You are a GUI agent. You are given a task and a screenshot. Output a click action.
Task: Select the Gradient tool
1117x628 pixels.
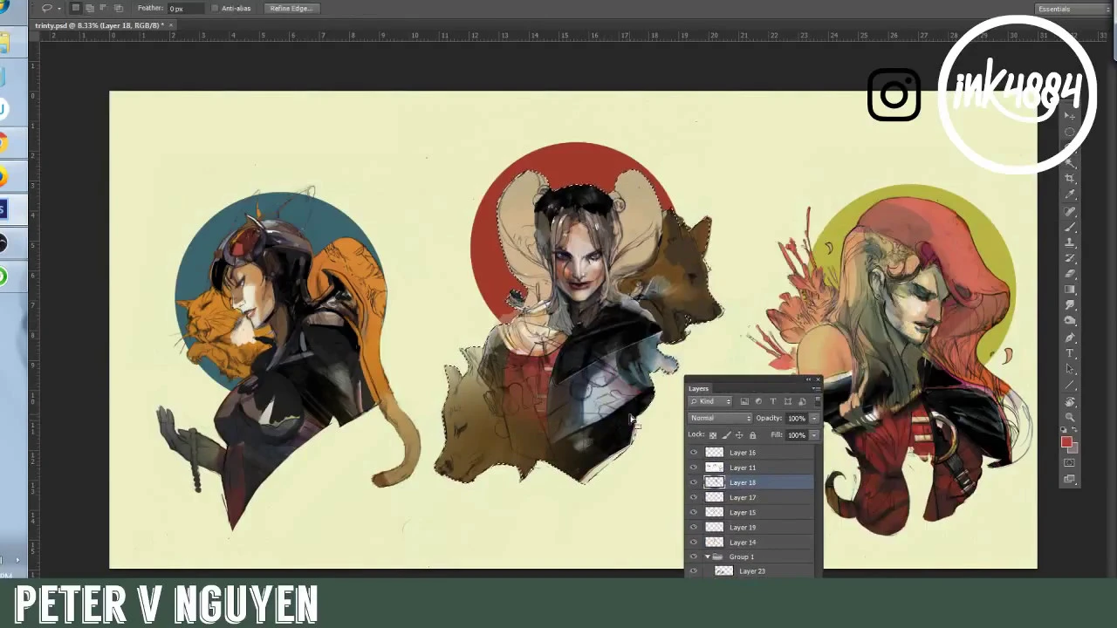tap(1070, 289)
